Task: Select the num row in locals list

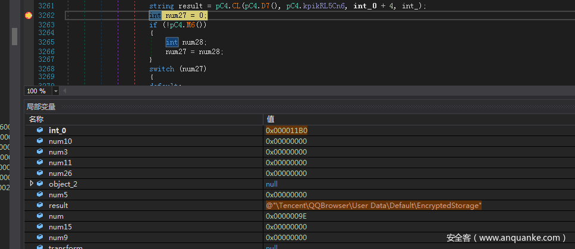Action: [56, 216]
